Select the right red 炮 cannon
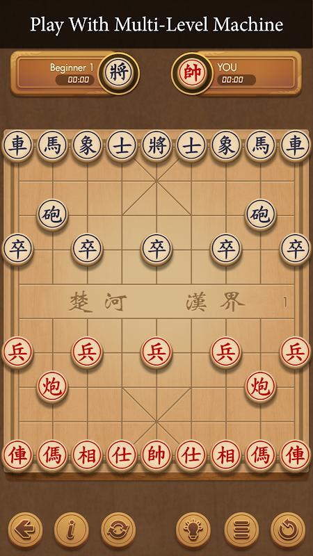 pyautogui.click(x=260, y=387)
